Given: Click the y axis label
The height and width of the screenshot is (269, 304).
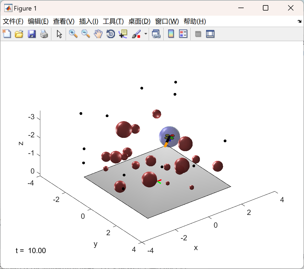Looking at the screenshot, I should 95,244.
